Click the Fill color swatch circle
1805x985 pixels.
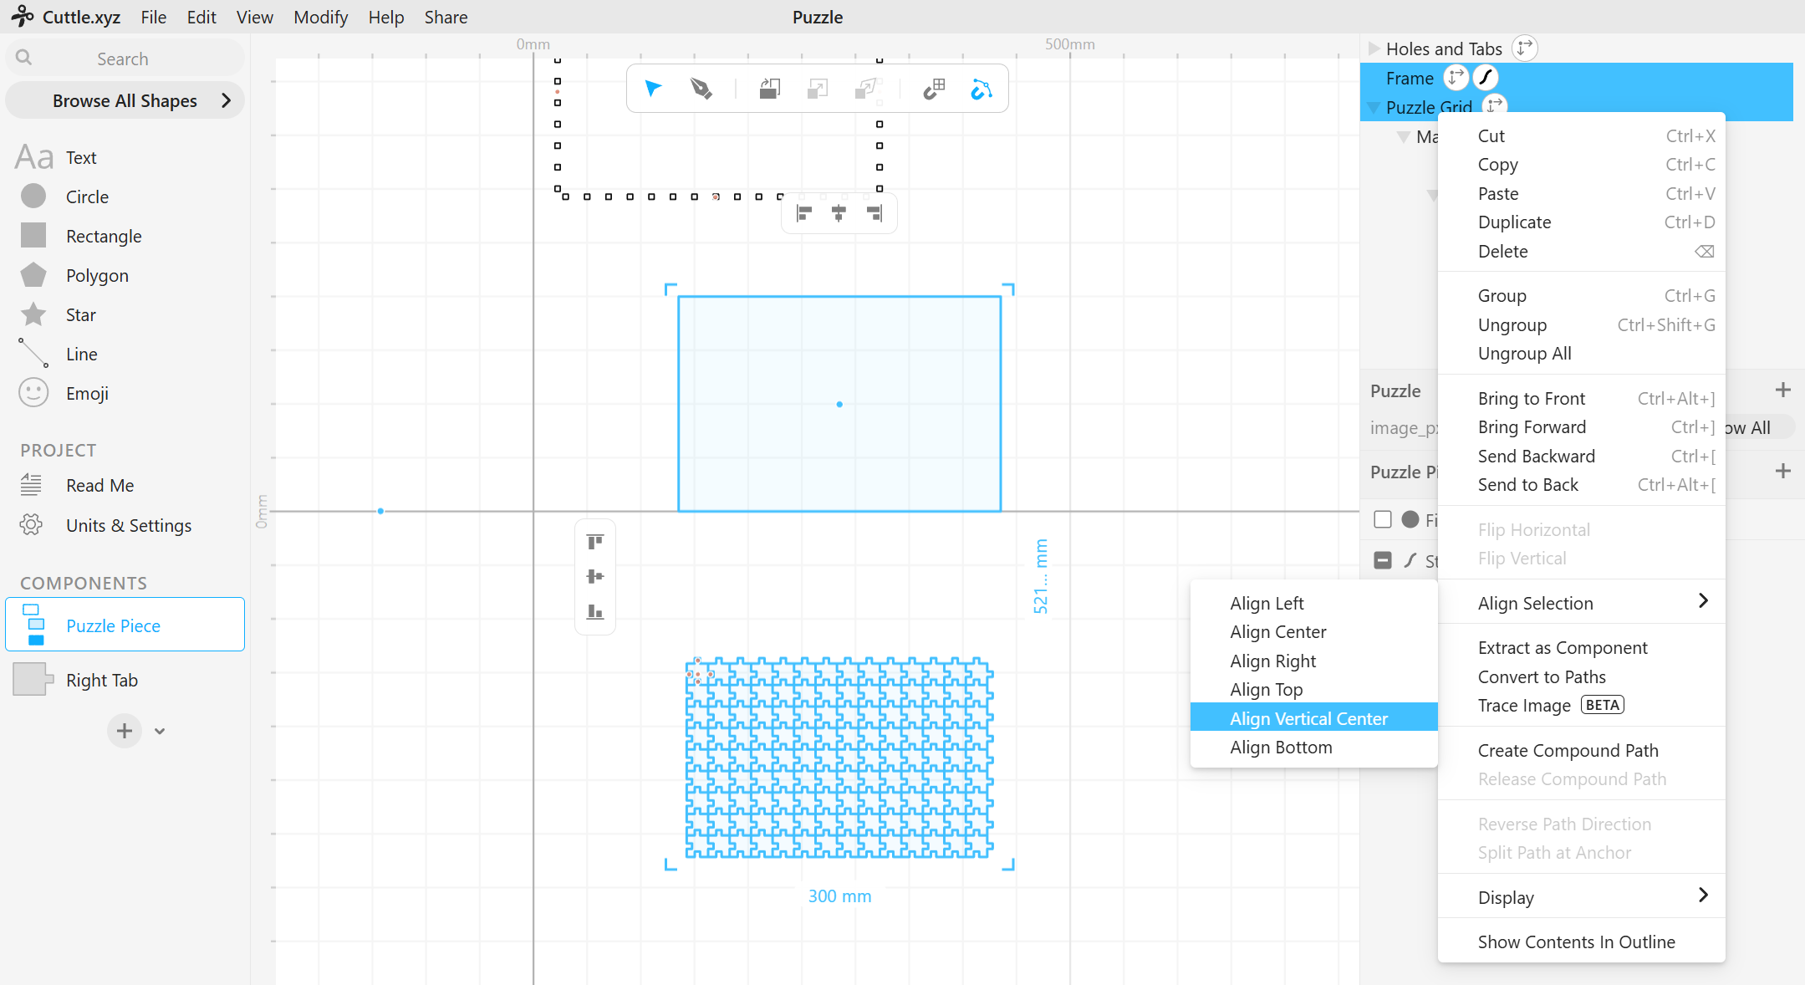[1410, 519]
